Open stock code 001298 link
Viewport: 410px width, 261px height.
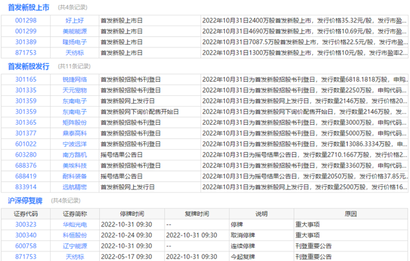[x=26, y=20]
